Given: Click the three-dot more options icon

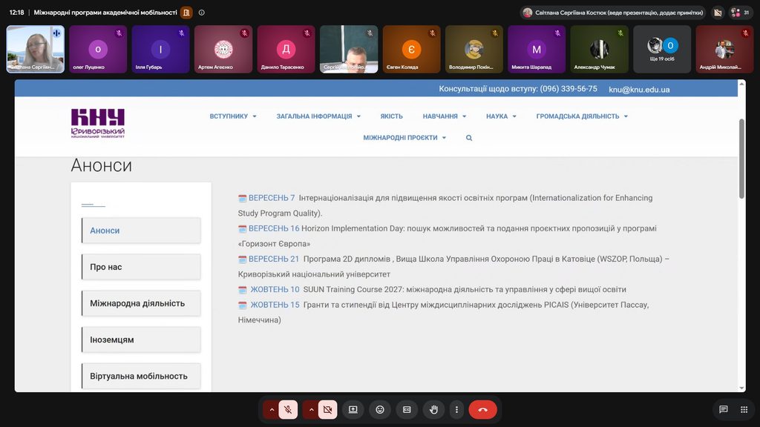Looking at the screenshot, I should [456, 409].
